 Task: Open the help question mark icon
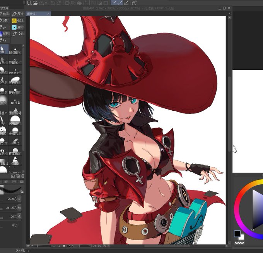[134, 3]
